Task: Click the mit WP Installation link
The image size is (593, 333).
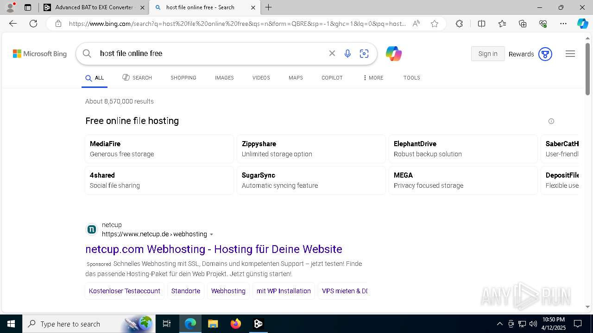Action: point(284,291)
